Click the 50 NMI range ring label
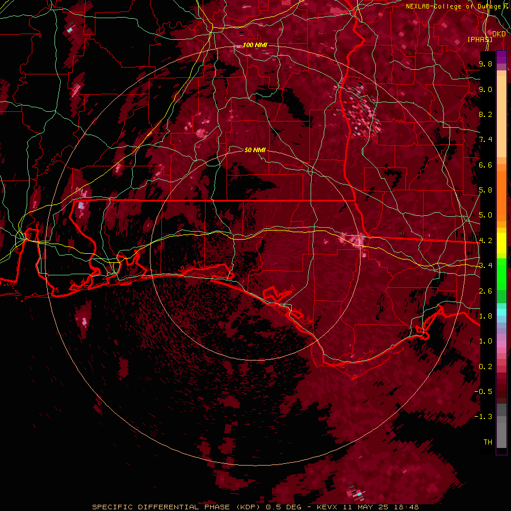 pos(255,150)
